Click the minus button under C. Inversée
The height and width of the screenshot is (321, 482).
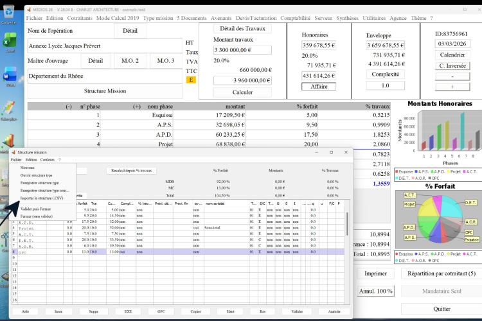(452, 76)
